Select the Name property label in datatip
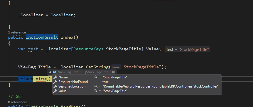This screenshot has height=107, width=253. point(63,77)
